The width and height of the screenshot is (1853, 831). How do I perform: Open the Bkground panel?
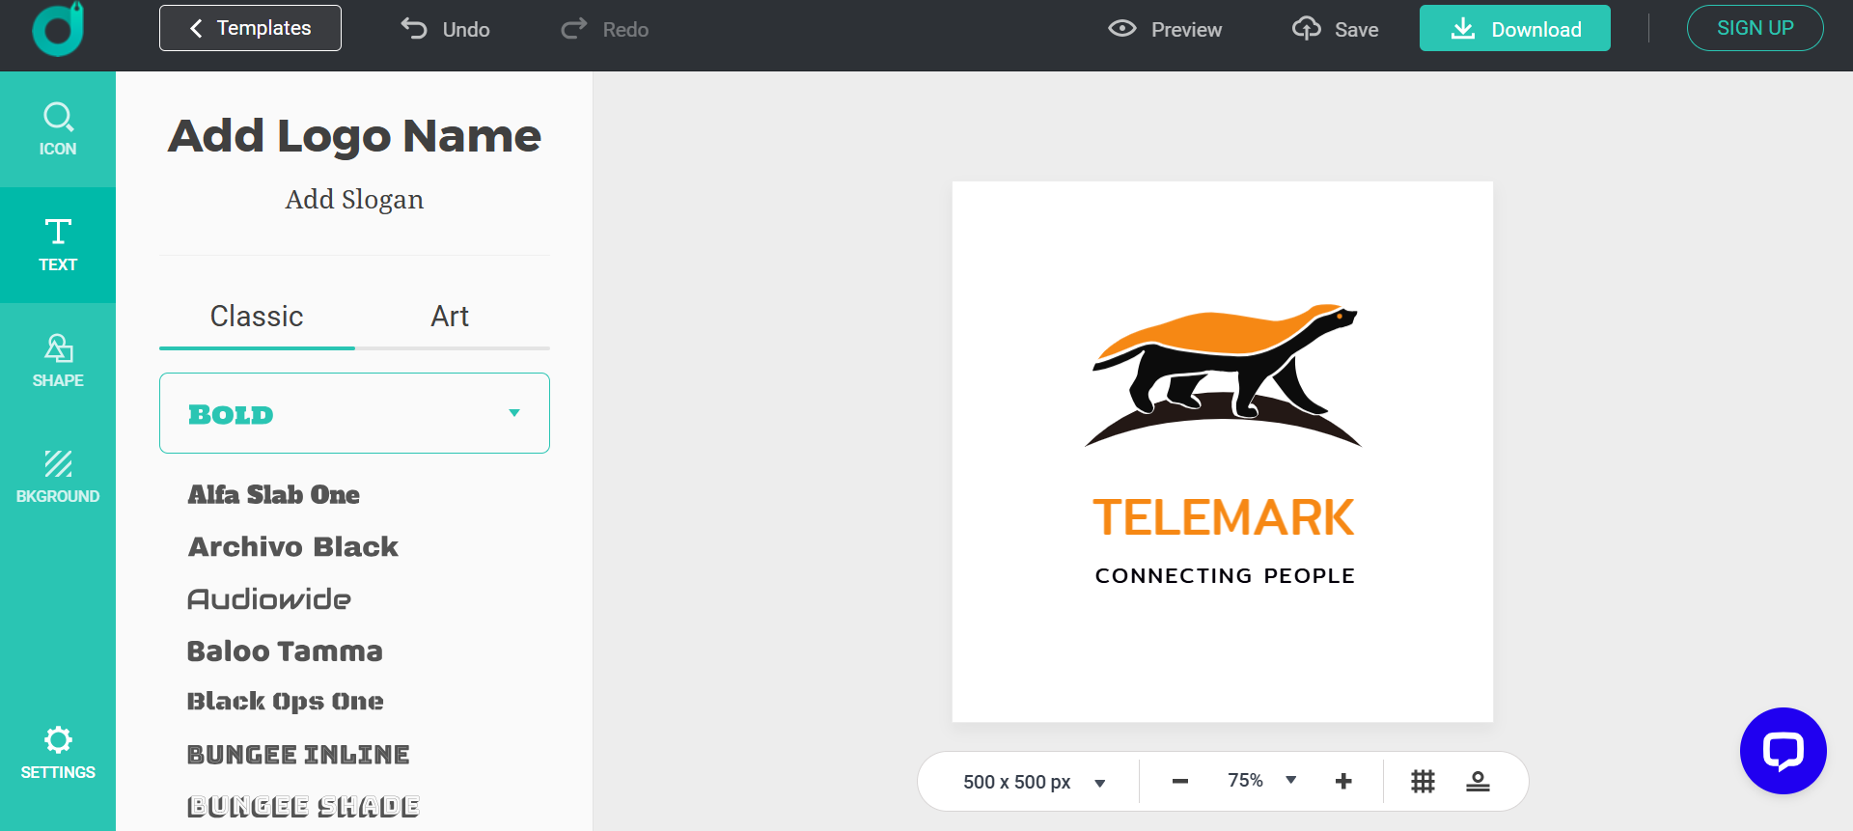58,477
